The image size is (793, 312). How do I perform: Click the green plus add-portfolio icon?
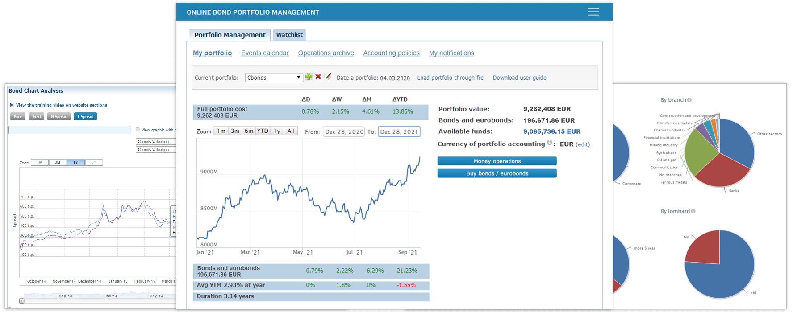(x=309, y=77)
